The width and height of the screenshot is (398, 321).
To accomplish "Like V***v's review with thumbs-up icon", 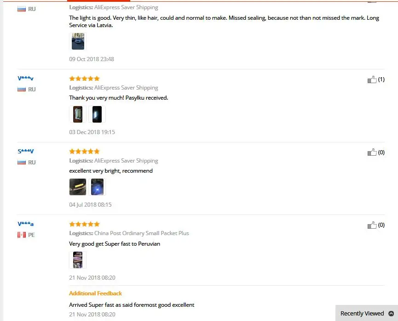I will [372, 79].
